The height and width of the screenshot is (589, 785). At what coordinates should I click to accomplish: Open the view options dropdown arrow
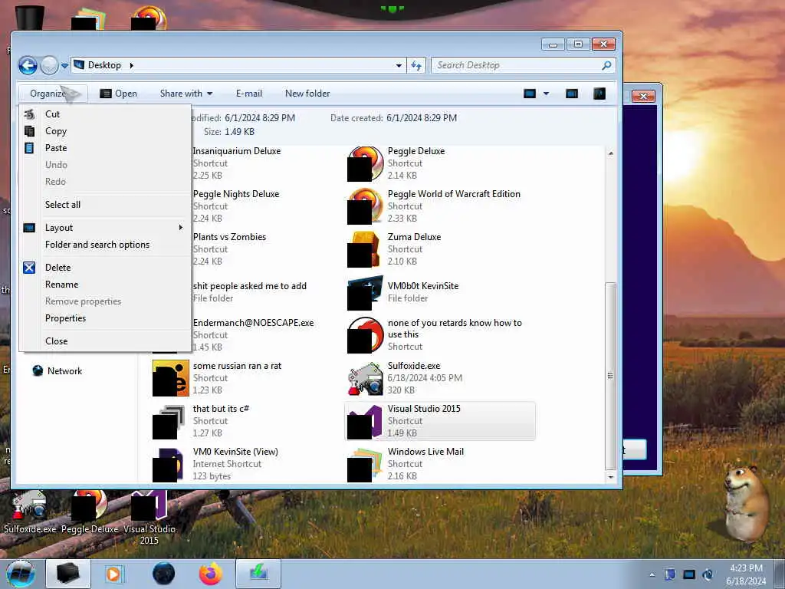click(x=546, y=94)
